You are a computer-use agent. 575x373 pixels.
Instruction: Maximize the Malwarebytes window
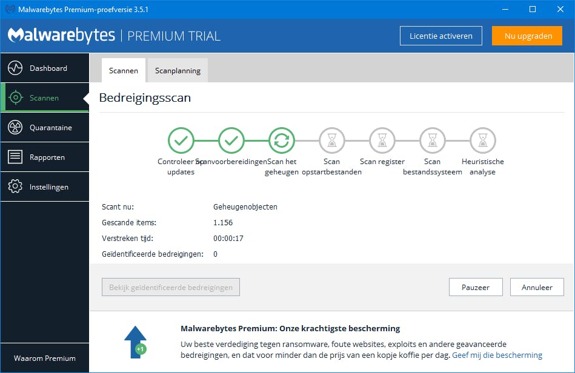click(533, 9)
